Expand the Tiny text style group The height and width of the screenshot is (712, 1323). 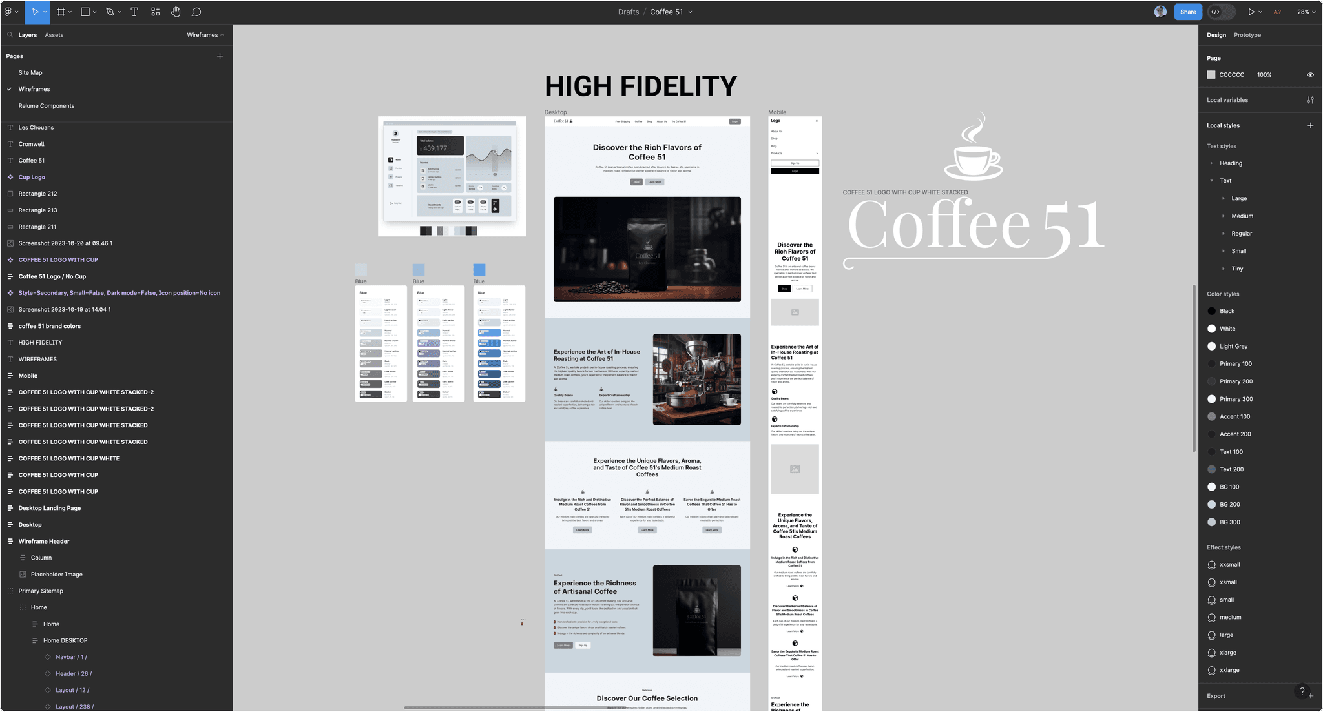pyautogui.click(x=1224, y=269)
